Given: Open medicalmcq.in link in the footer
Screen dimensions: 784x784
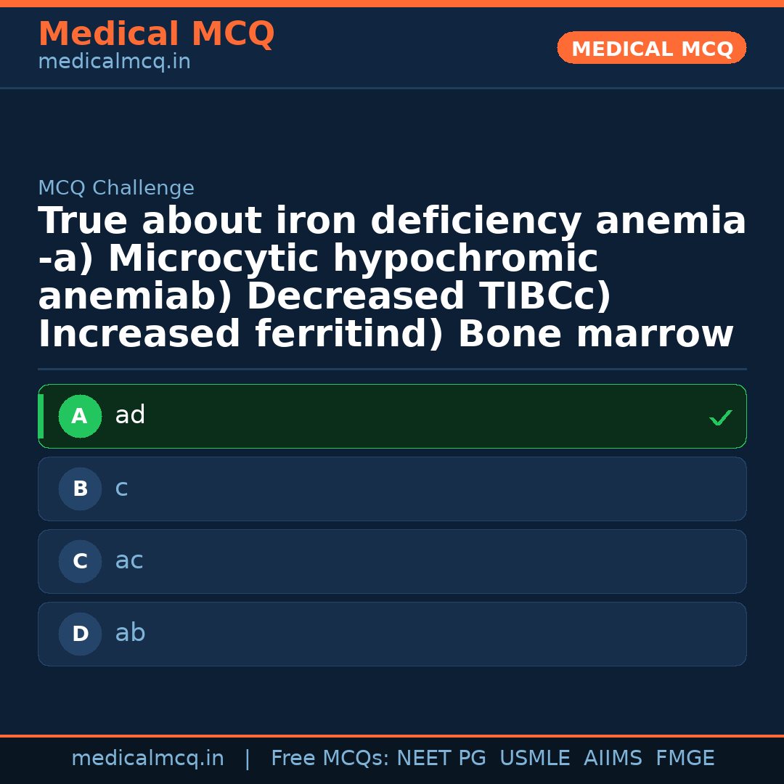Looking at the screenshot, I should pos(147,759).
